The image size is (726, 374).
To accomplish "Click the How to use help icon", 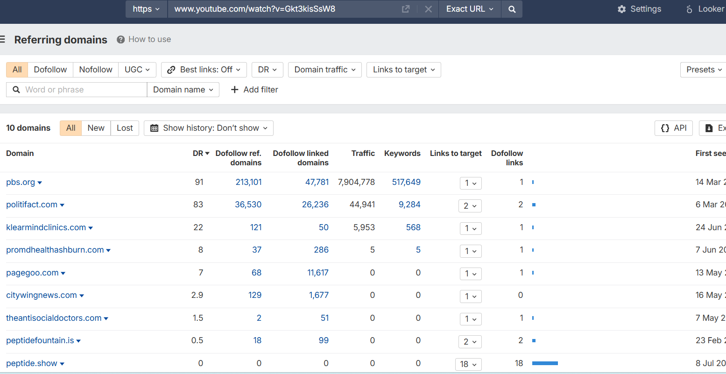I will [x=120, y=39].
